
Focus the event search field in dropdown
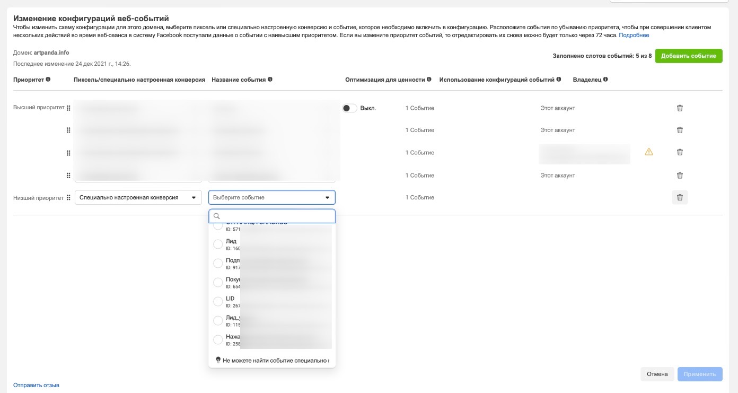click(x=272, y=216)
